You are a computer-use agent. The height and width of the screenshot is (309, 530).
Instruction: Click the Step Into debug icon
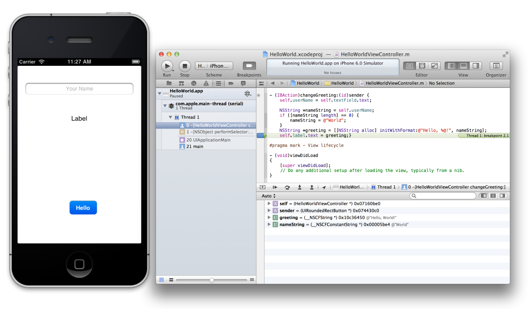pos(299,187)
